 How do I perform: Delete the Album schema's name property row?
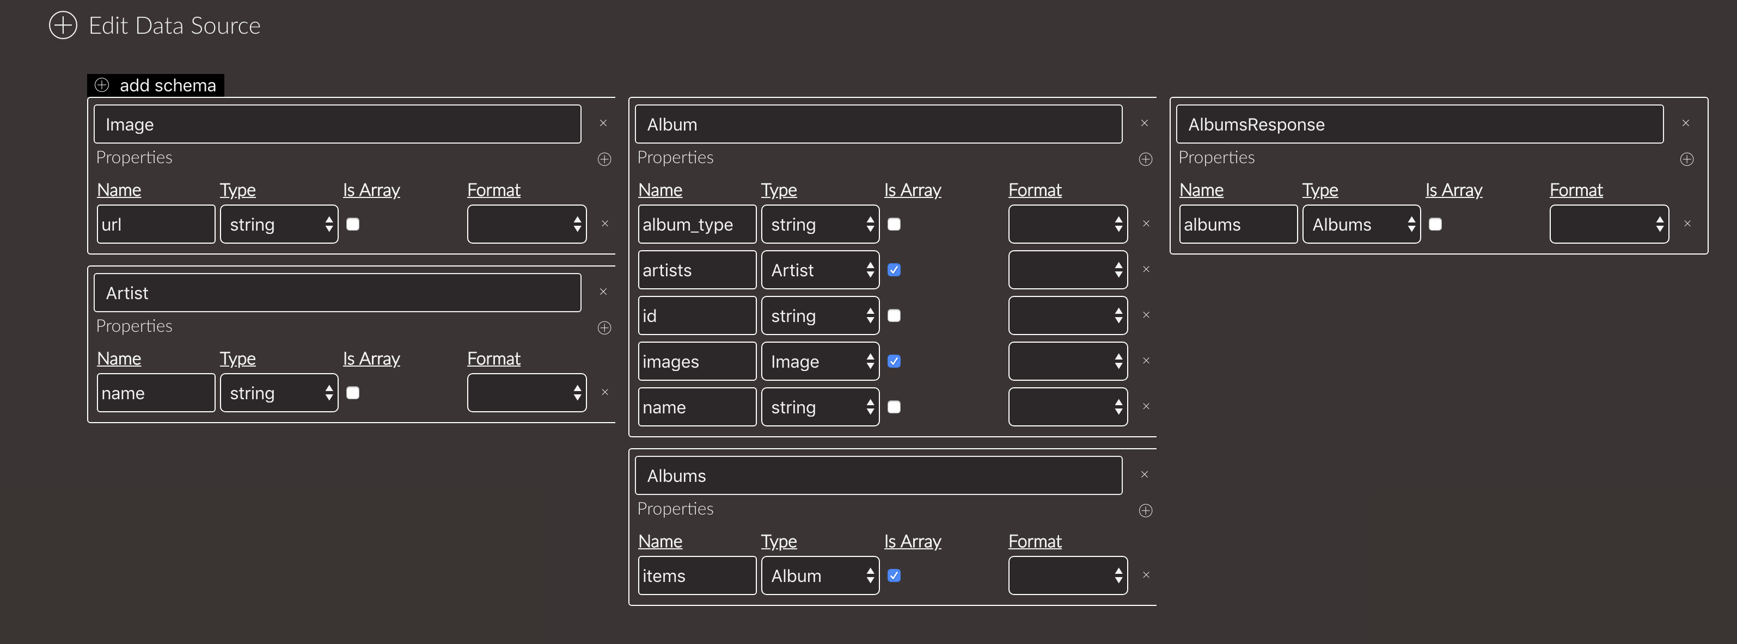coord(1146,406)
